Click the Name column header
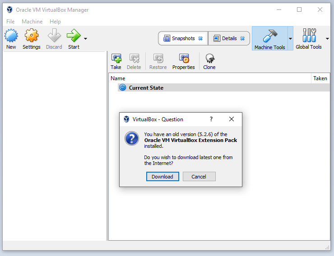This screenshot has width=334, height=256. point(118,78)
